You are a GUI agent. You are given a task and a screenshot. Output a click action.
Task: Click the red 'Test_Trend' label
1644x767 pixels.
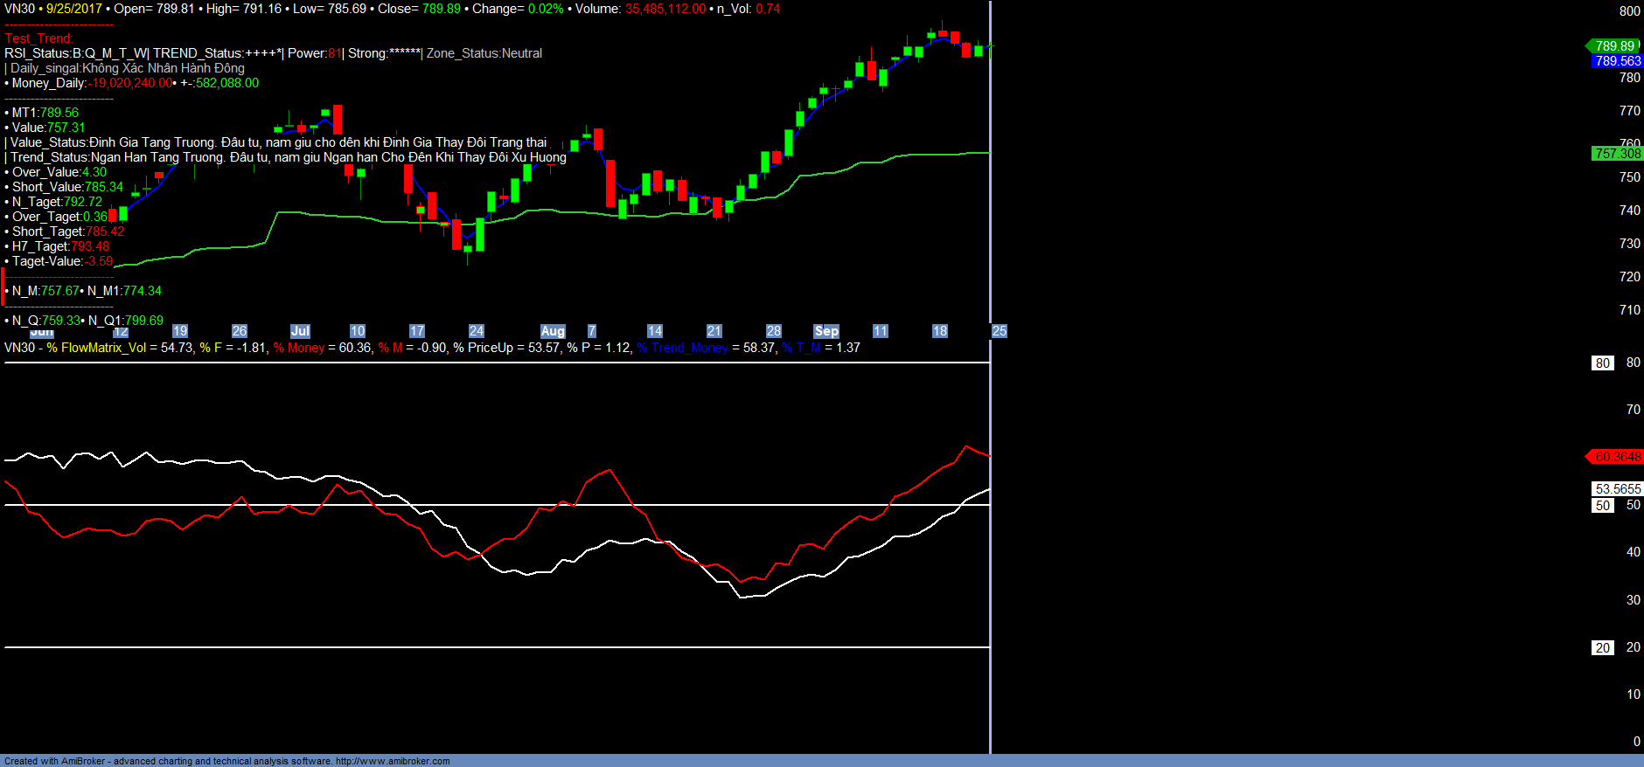[38, 38]
